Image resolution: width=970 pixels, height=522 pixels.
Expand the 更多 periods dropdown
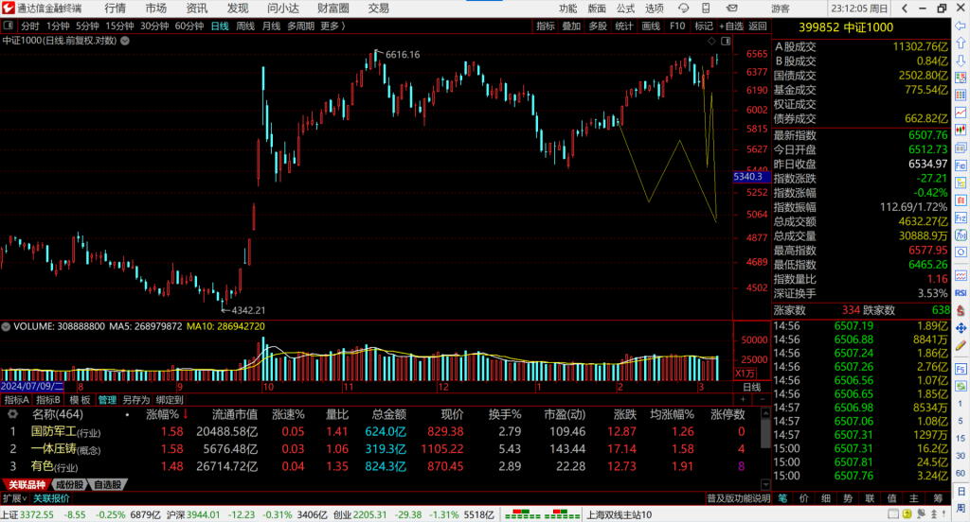[332, 26]
